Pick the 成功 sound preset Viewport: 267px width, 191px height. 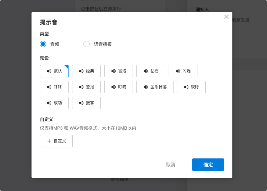[54, 103]
